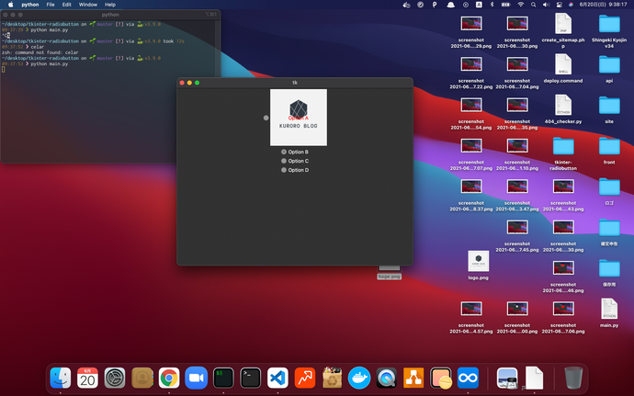Viewport: 634px width, 396px height.
Task: Click the python Terminal window title bar
Action: [x=110, y=15]
